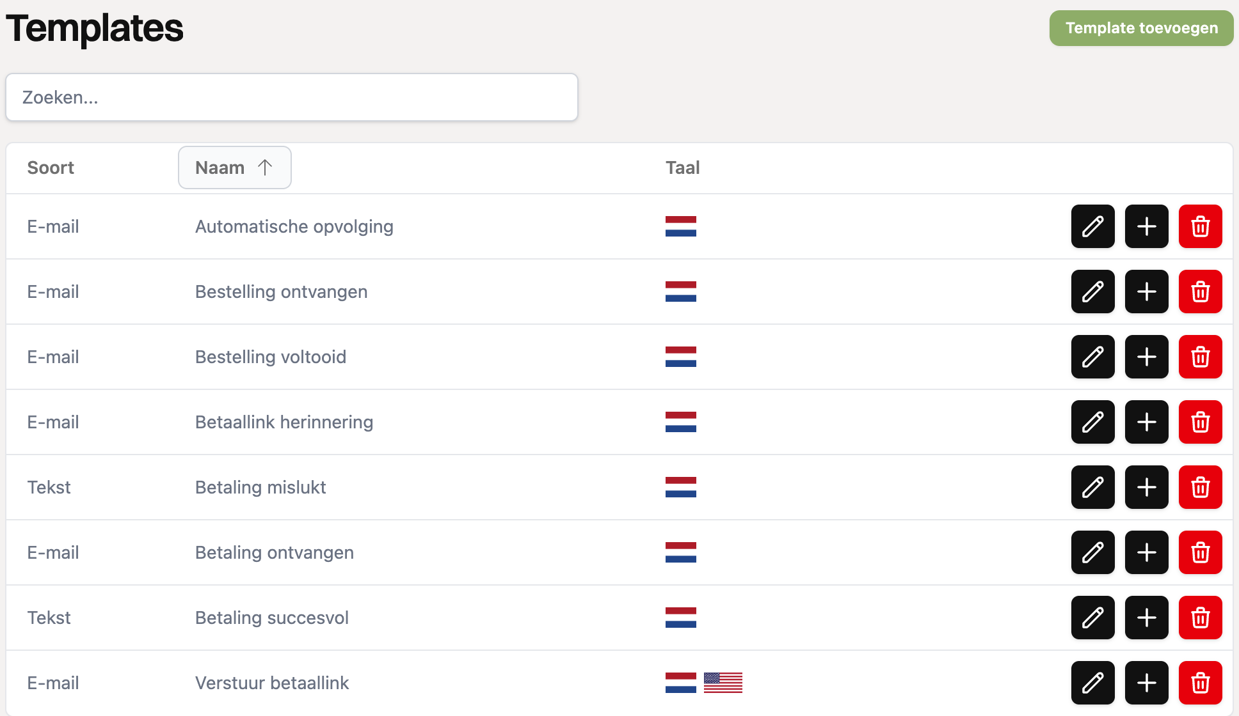
Task: Edit the Bestelling ontvangen template
Action: [1093, 292]
